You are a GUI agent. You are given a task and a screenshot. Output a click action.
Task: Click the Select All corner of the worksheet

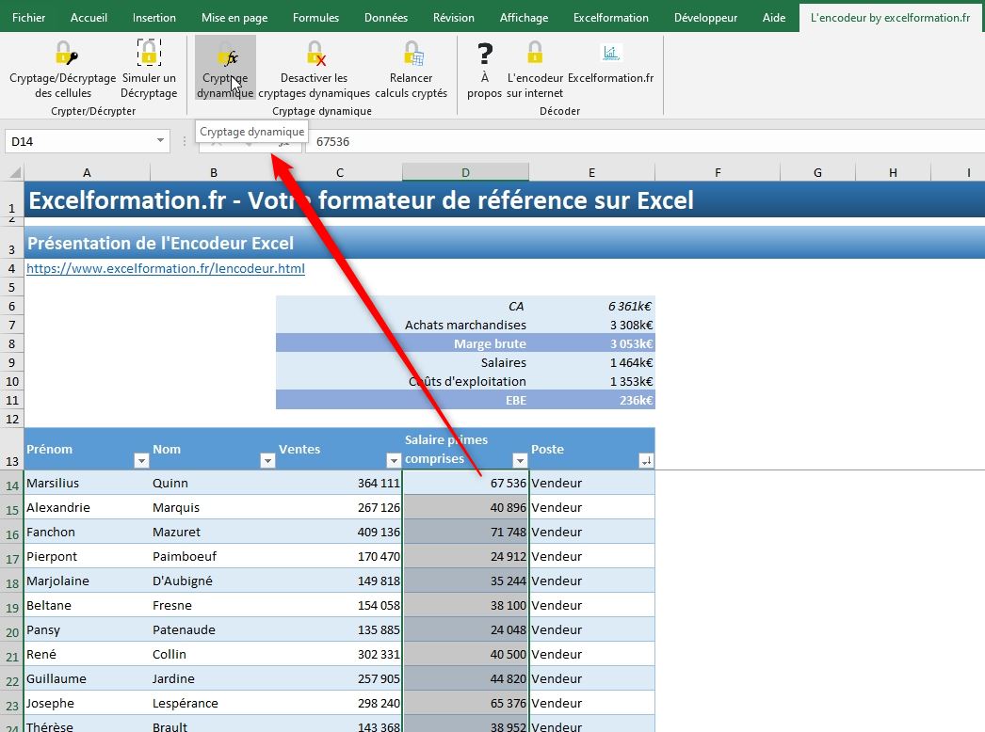(12, 172)
